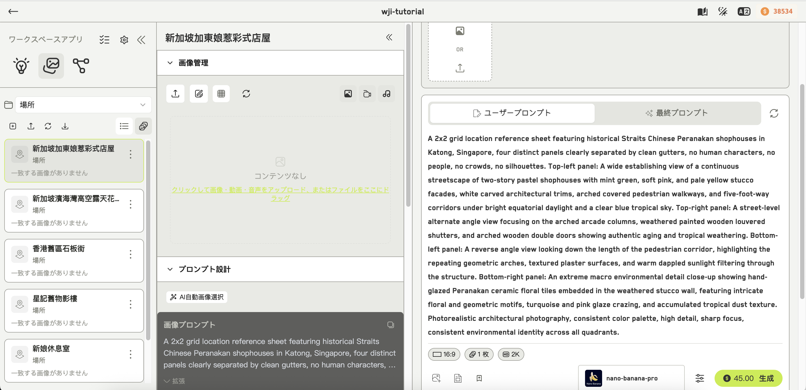
Task: Select the 新娘休息室 location card
Action: coord(74,361)
